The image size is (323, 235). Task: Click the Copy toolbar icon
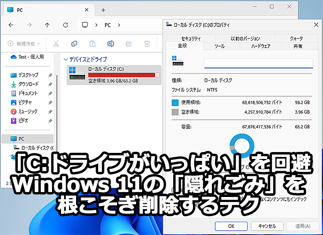point(74,44)
